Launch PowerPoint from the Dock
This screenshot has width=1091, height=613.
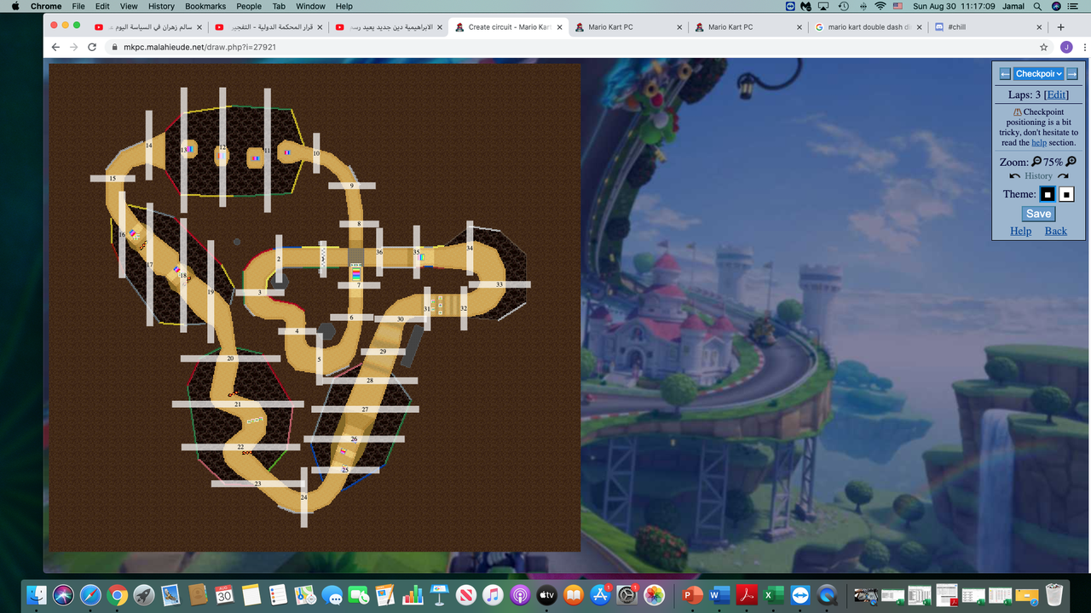pos(692,595)
